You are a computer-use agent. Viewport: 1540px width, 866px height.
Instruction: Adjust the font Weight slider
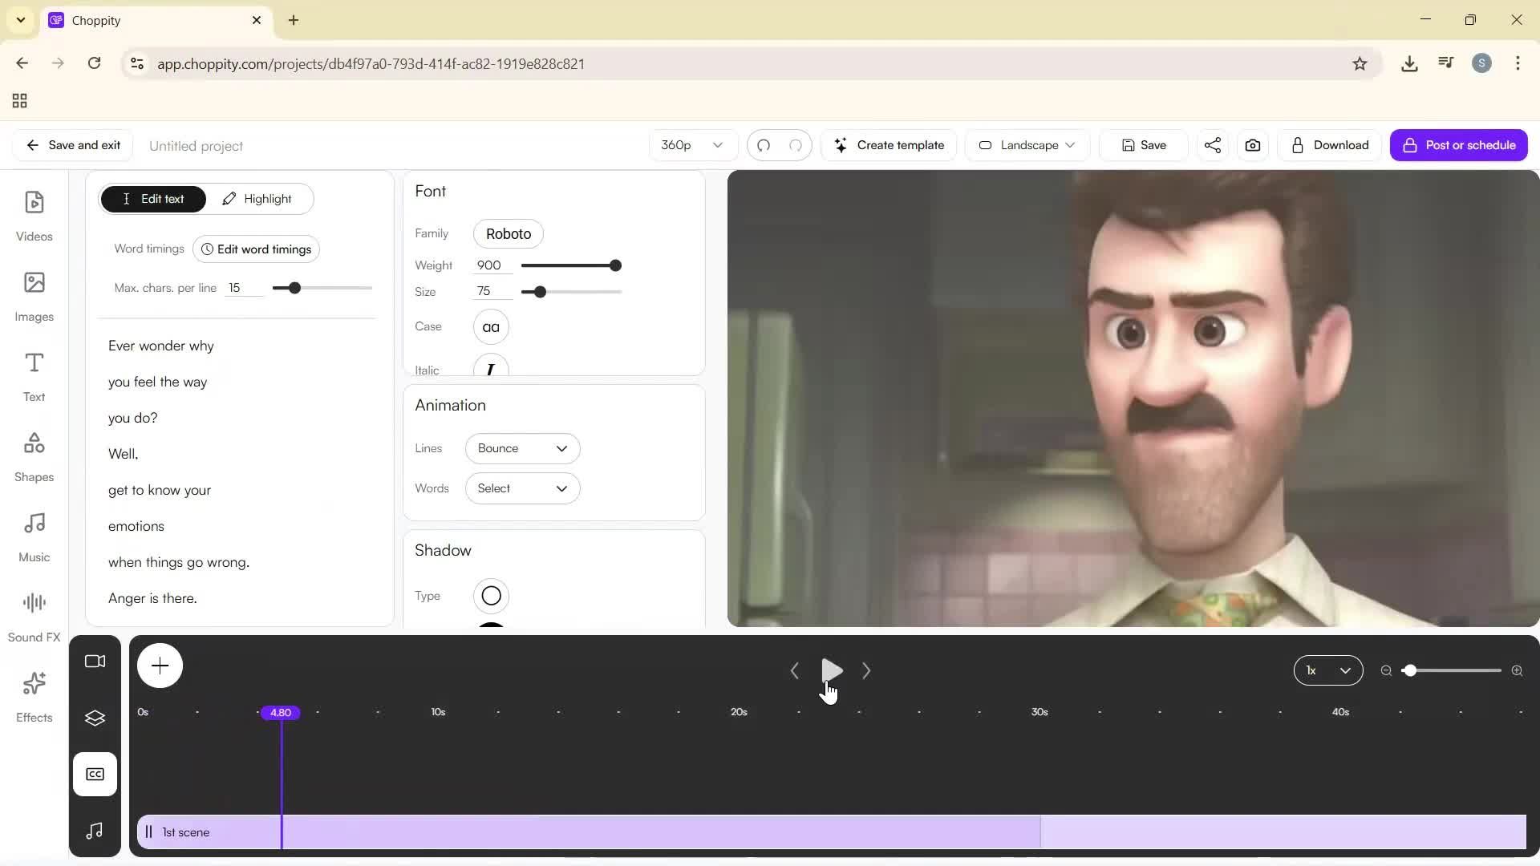coord(614,265)
